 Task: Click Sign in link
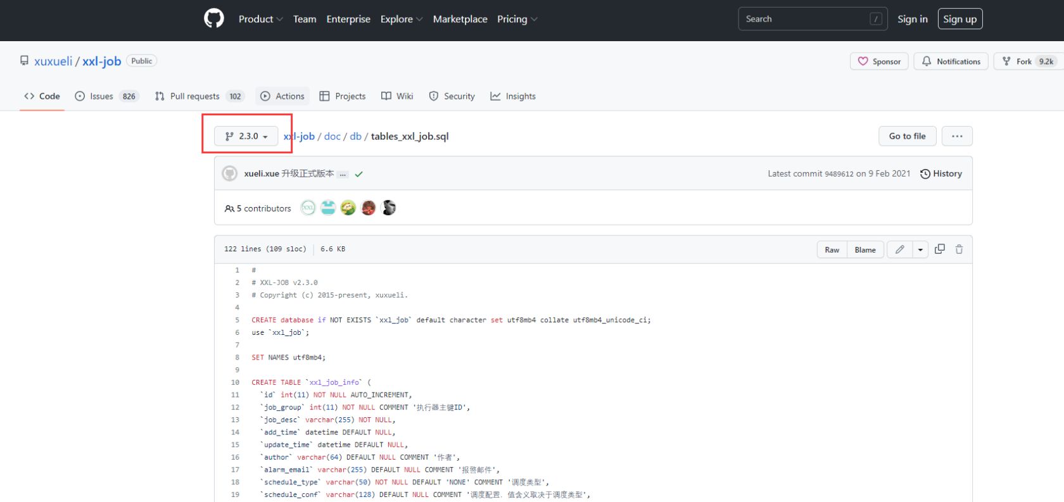[x=912, y=19]
